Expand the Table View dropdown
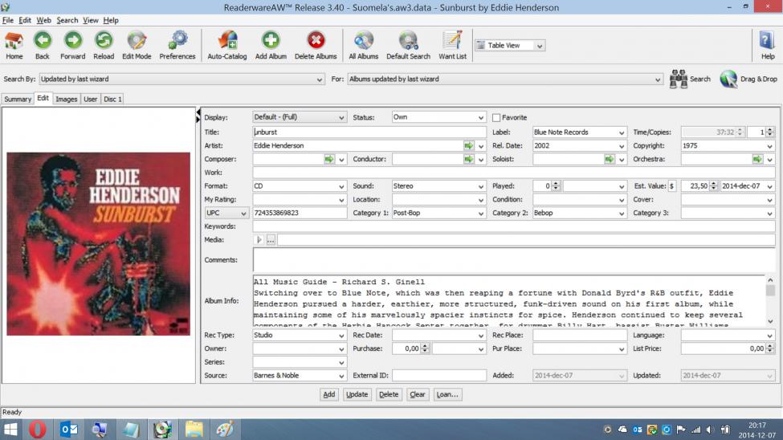Image resolution: width=783 pixels, height=440 pixels. click(540, 46)
